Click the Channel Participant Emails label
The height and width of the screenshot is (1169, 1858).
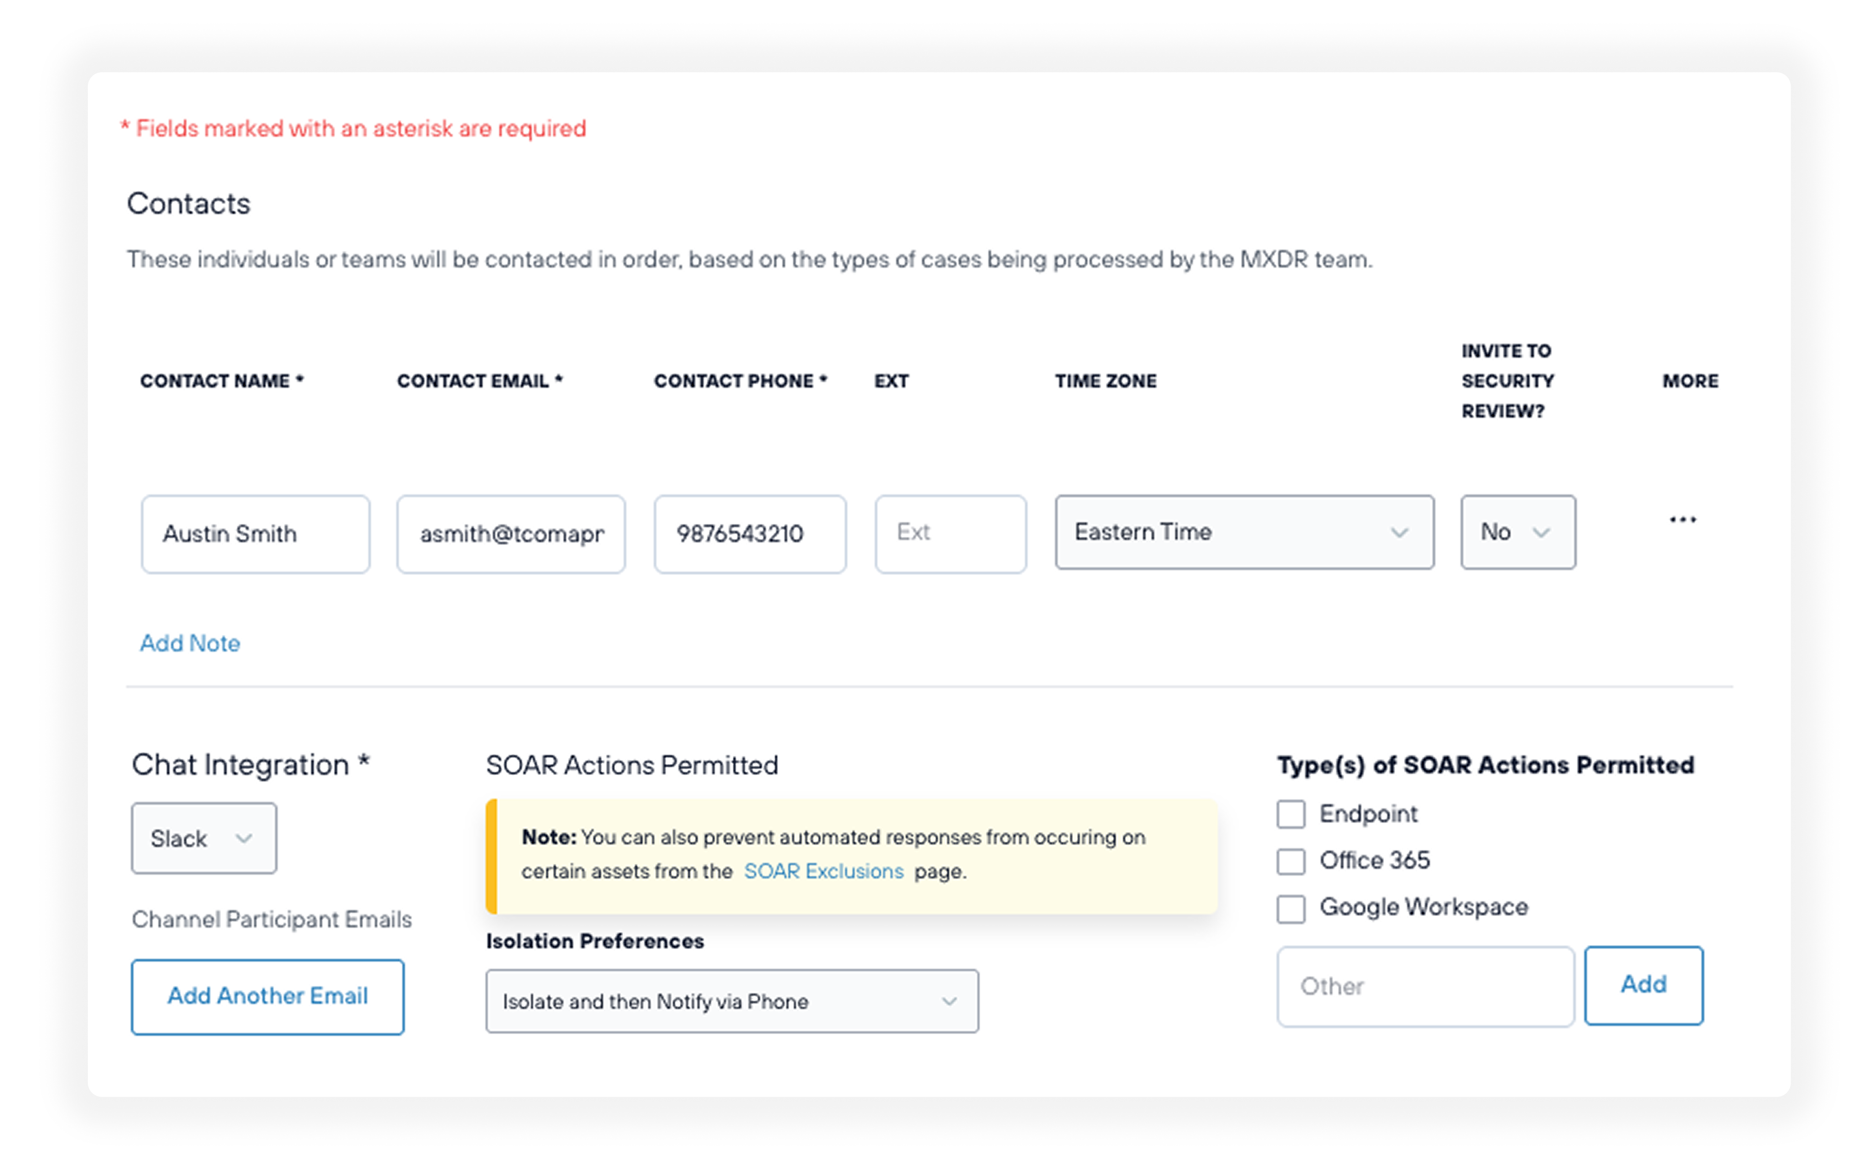pyautogui.click(x=272, y=919)
